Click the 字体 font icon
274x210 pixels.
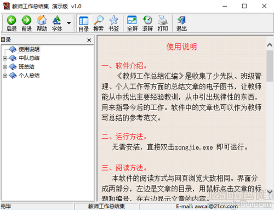[x=57, y=23]
